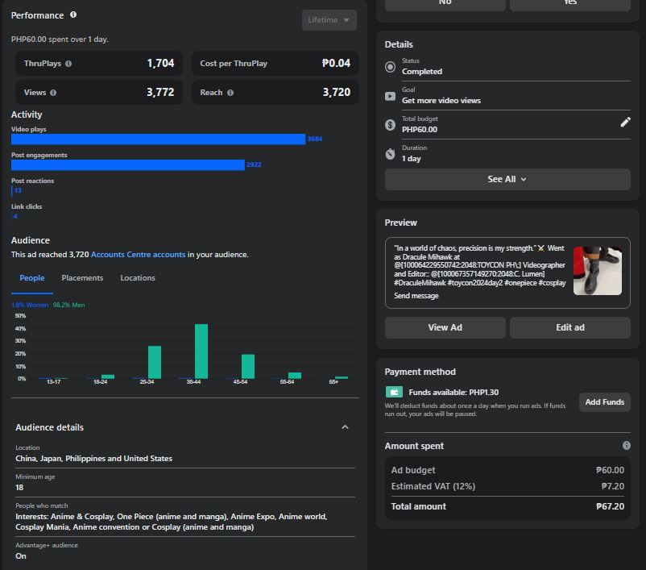Collapse the Audience details section
646x570 pixels.
pos(345,427)
